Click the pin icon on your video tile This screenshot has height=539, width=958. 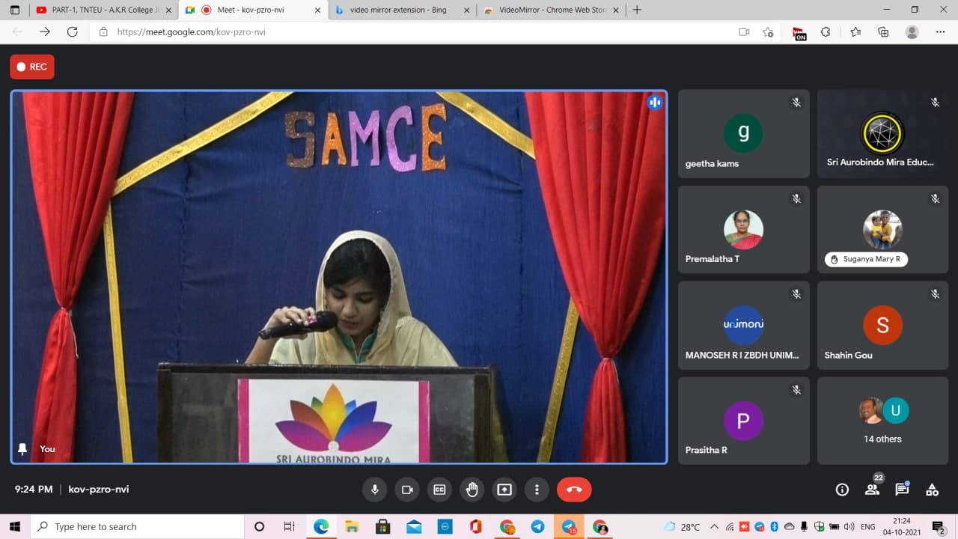coord(22,448)
